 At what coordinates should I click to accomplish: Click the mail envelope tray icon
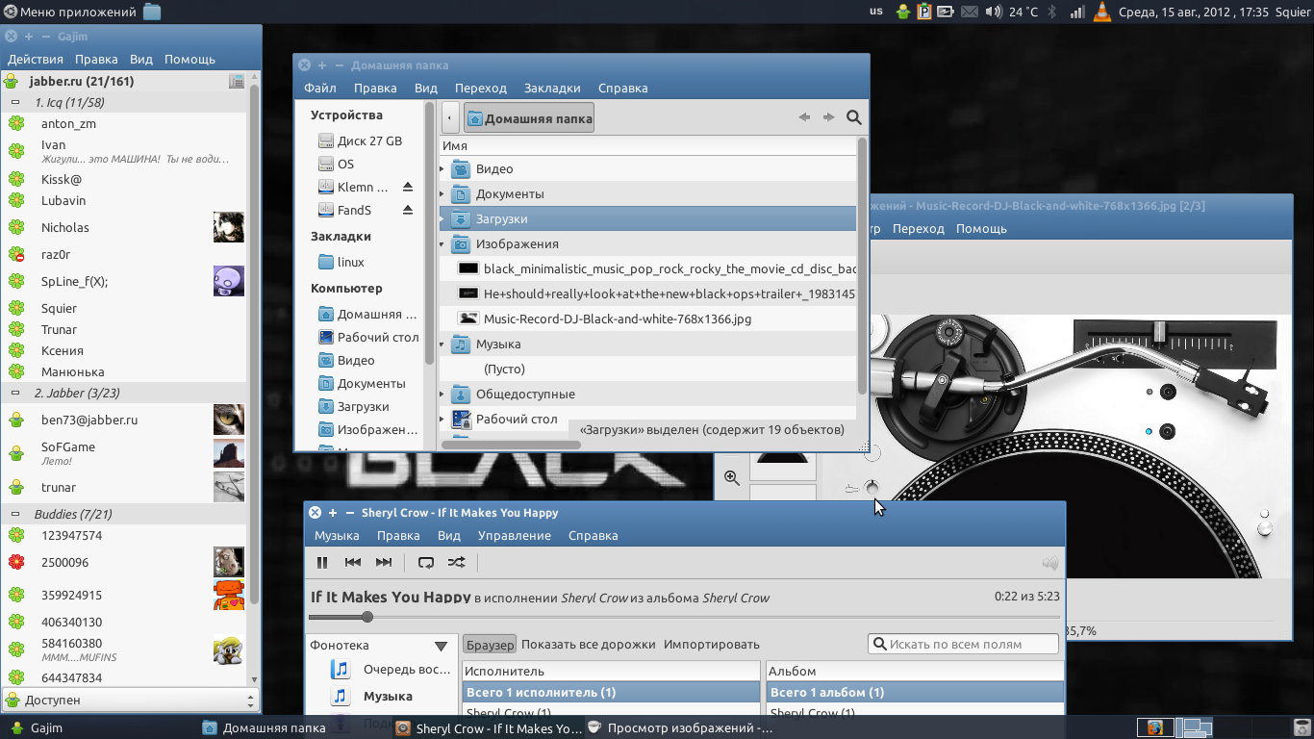click(x=970, y=13)
